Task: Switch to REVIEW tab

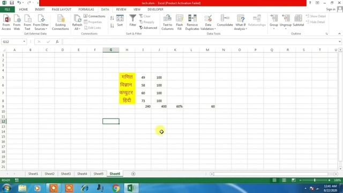Action: point(121,10)
